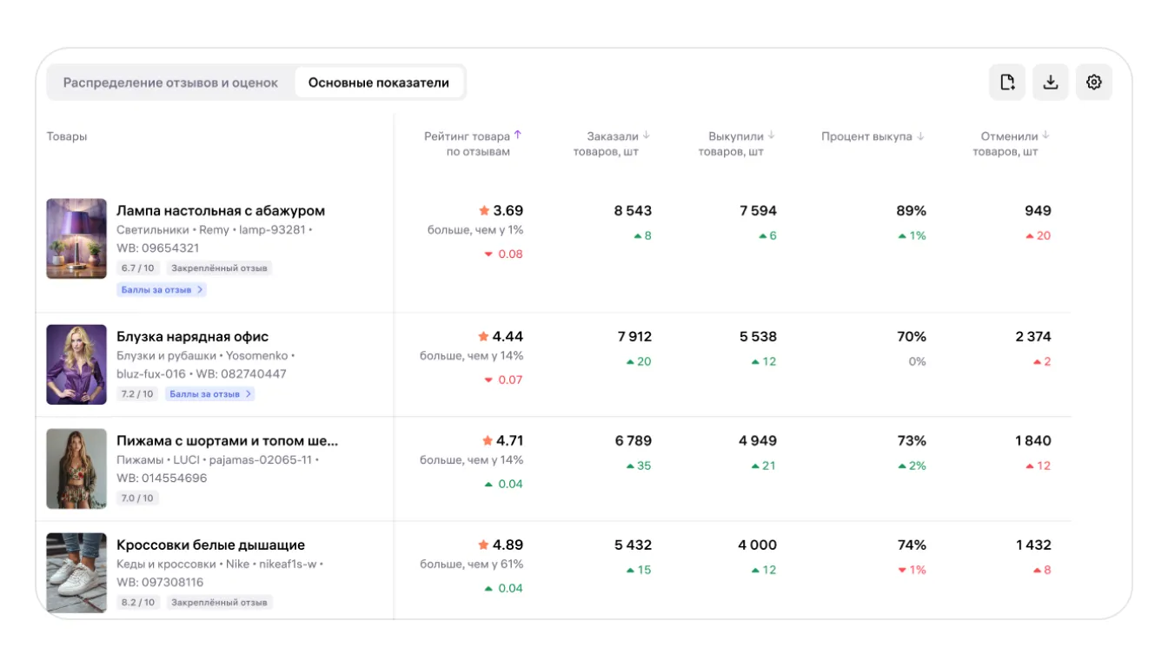
Task: Click sort arrow next to Рейтинг товара
Action: click(518, 135)
